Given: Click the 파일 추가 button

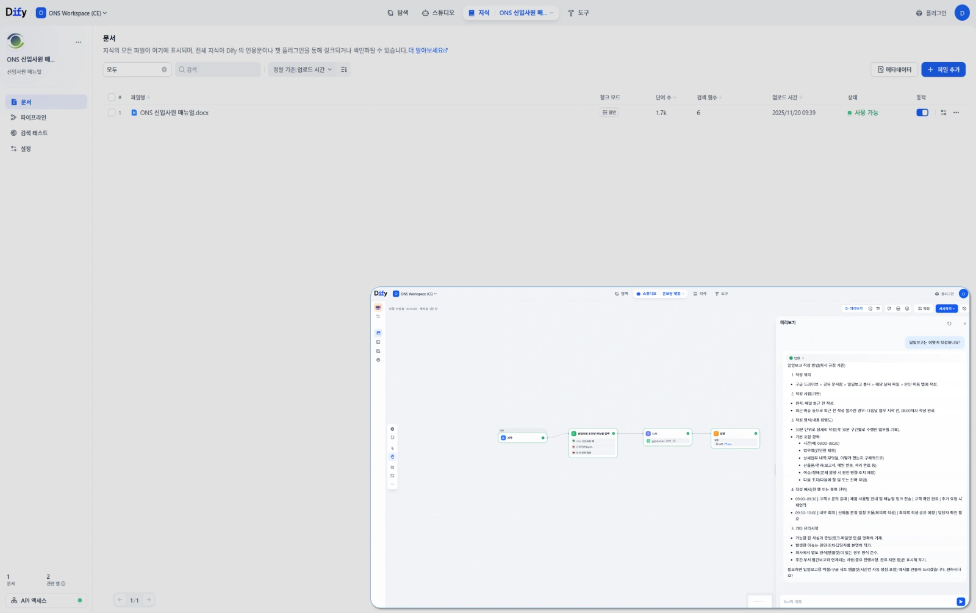Looking at the screenshot, I should [x=943, y=69].
